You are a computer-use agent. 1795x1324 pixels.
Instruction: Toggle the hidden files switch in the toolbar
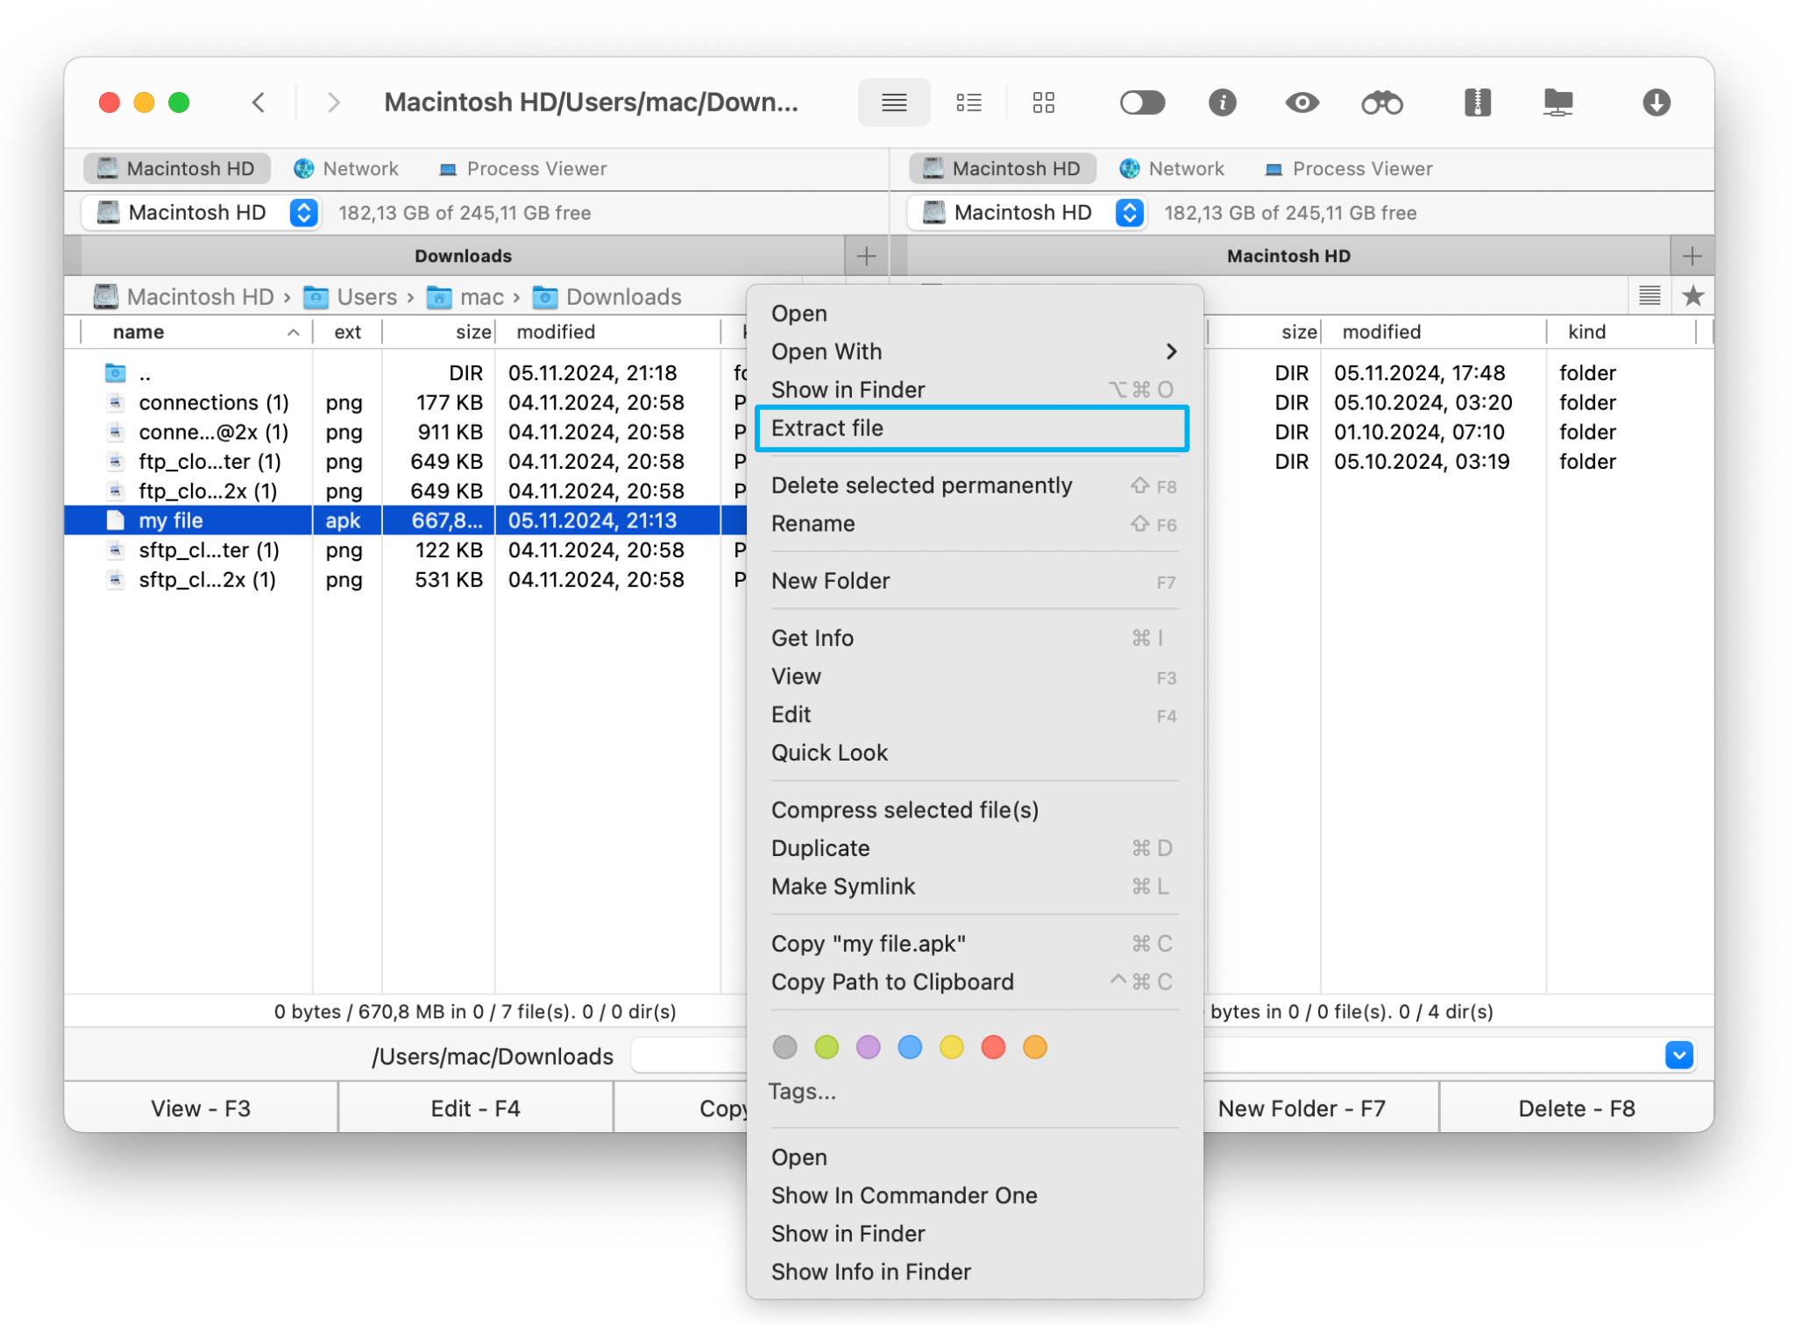click(1142, 103)
